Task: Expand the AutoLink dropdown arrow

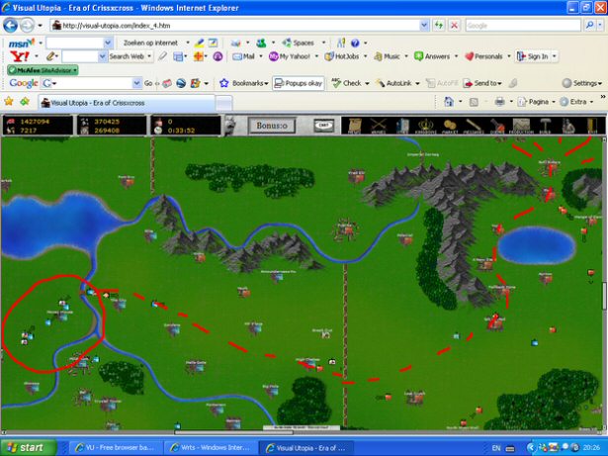Action: coord(417,83)
